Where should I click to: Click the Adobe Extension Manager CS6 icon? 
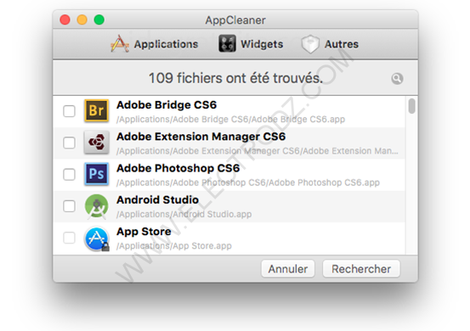(x=96, y=142)
